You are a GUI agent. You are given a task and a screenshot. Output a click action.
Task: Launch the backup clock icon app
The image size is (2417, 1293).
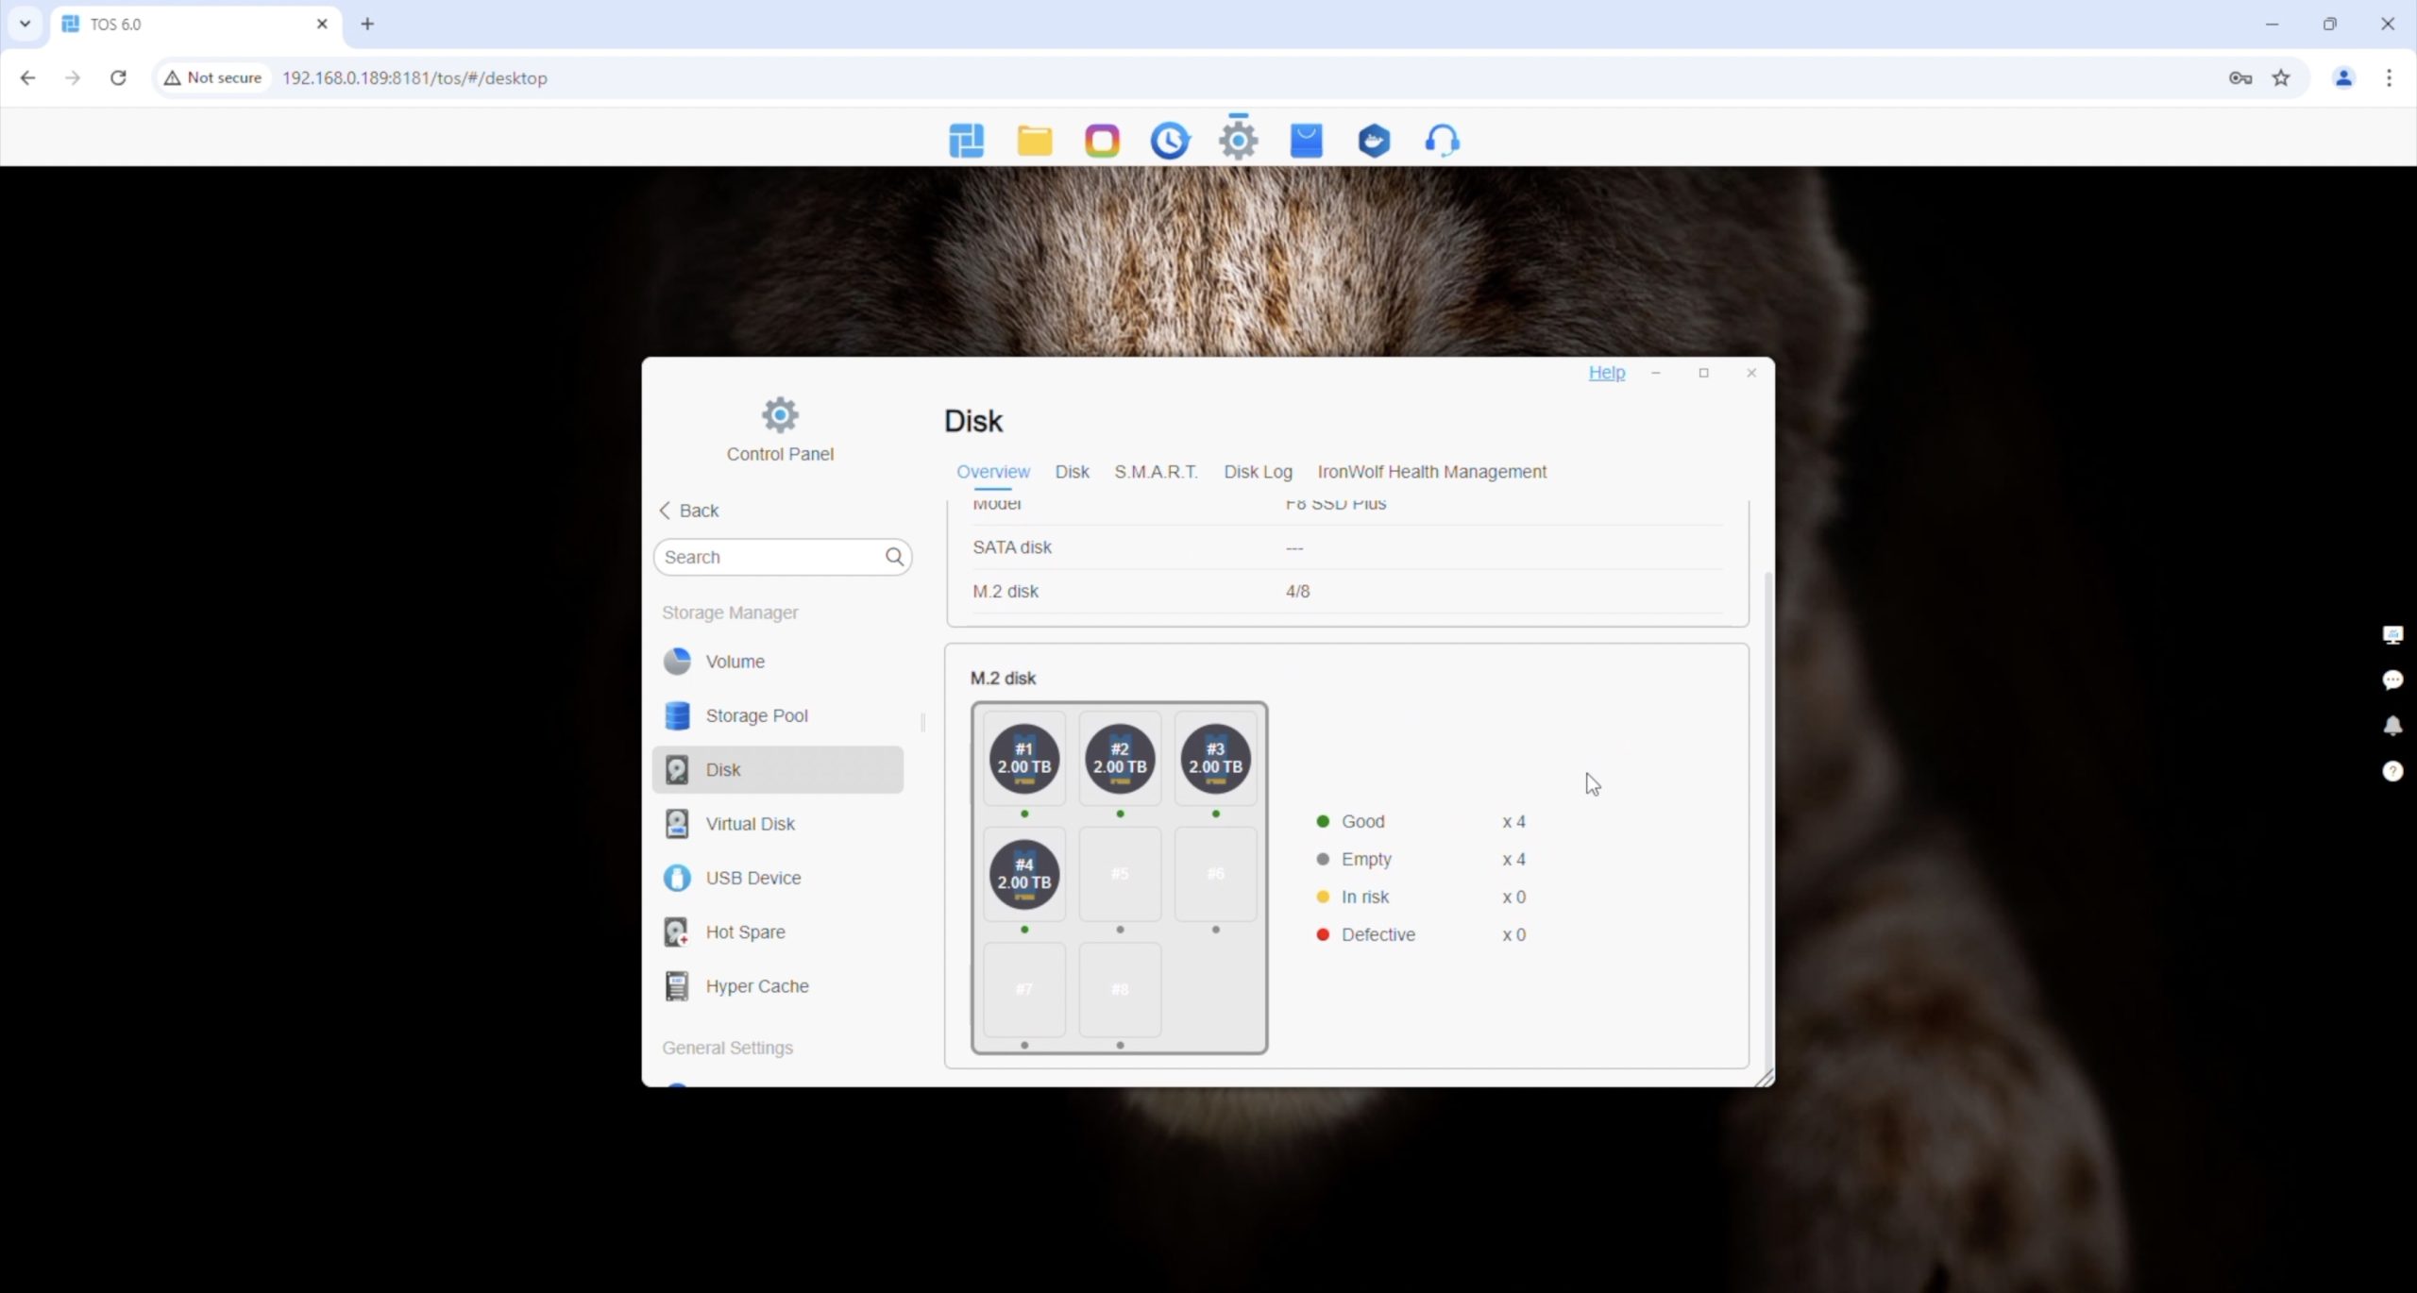click(x=1170, y=141)
